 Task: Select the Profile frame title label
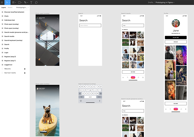[x=166, y=13]
